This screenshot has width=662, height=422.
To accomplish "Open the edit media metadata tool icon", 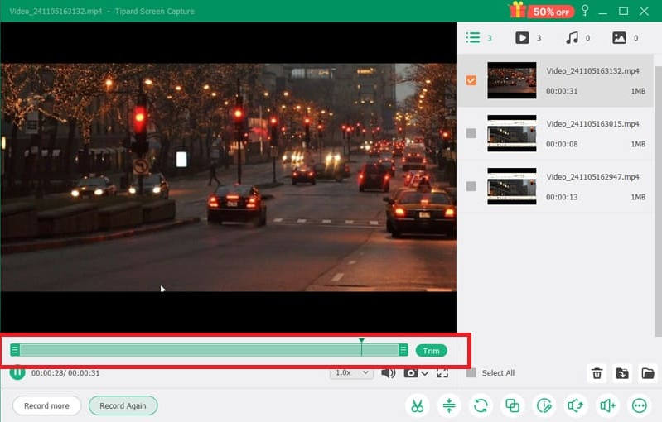I will (x=544, y=405).
